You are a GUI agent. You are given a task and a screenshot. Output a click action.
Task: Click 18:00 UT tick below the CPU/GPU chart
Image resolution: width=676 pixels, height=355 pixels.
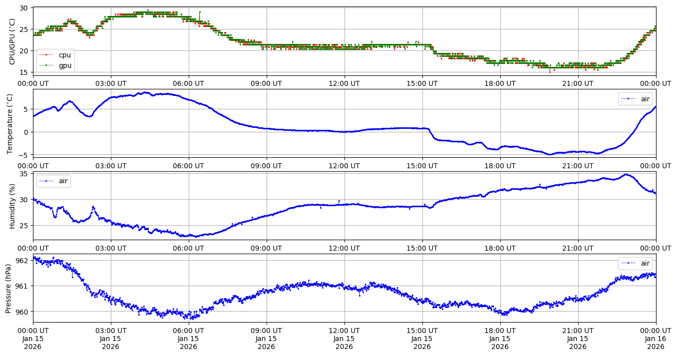pos(500,83)
